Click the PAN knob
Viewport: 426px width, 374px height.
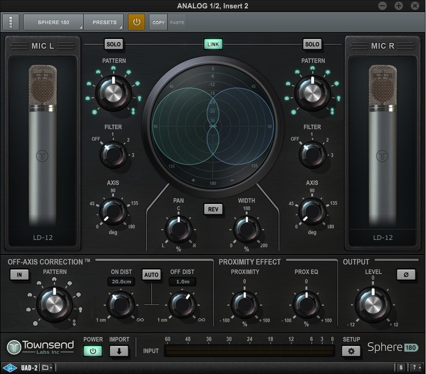179,229
